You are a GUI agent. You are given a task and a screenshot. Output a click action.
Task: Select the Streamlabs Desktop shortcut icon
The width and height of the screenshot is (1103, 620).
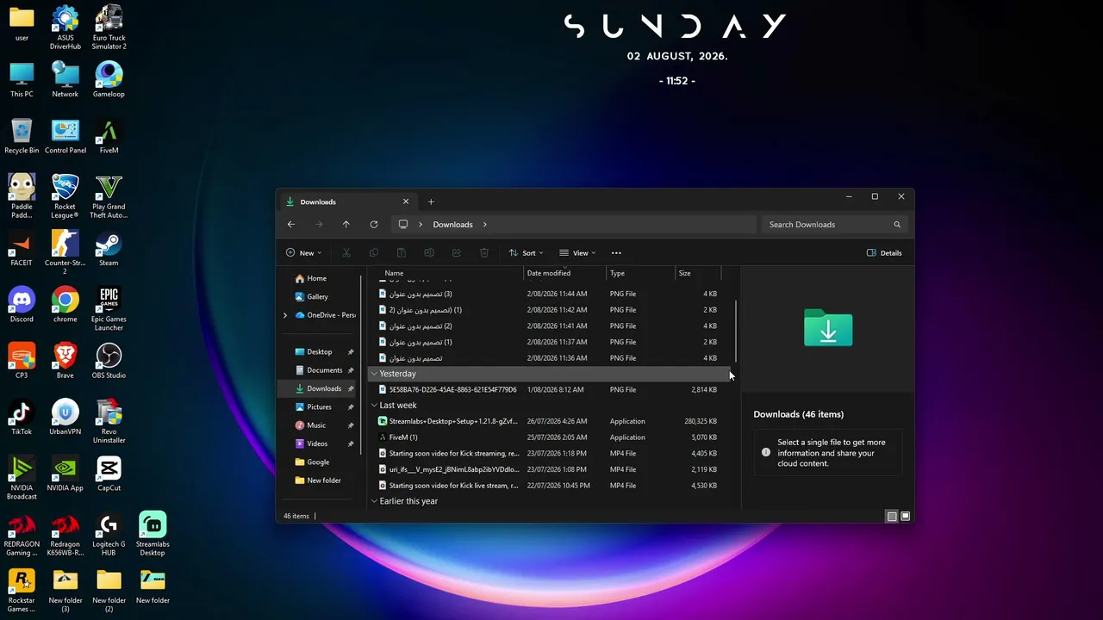(153, 534)
